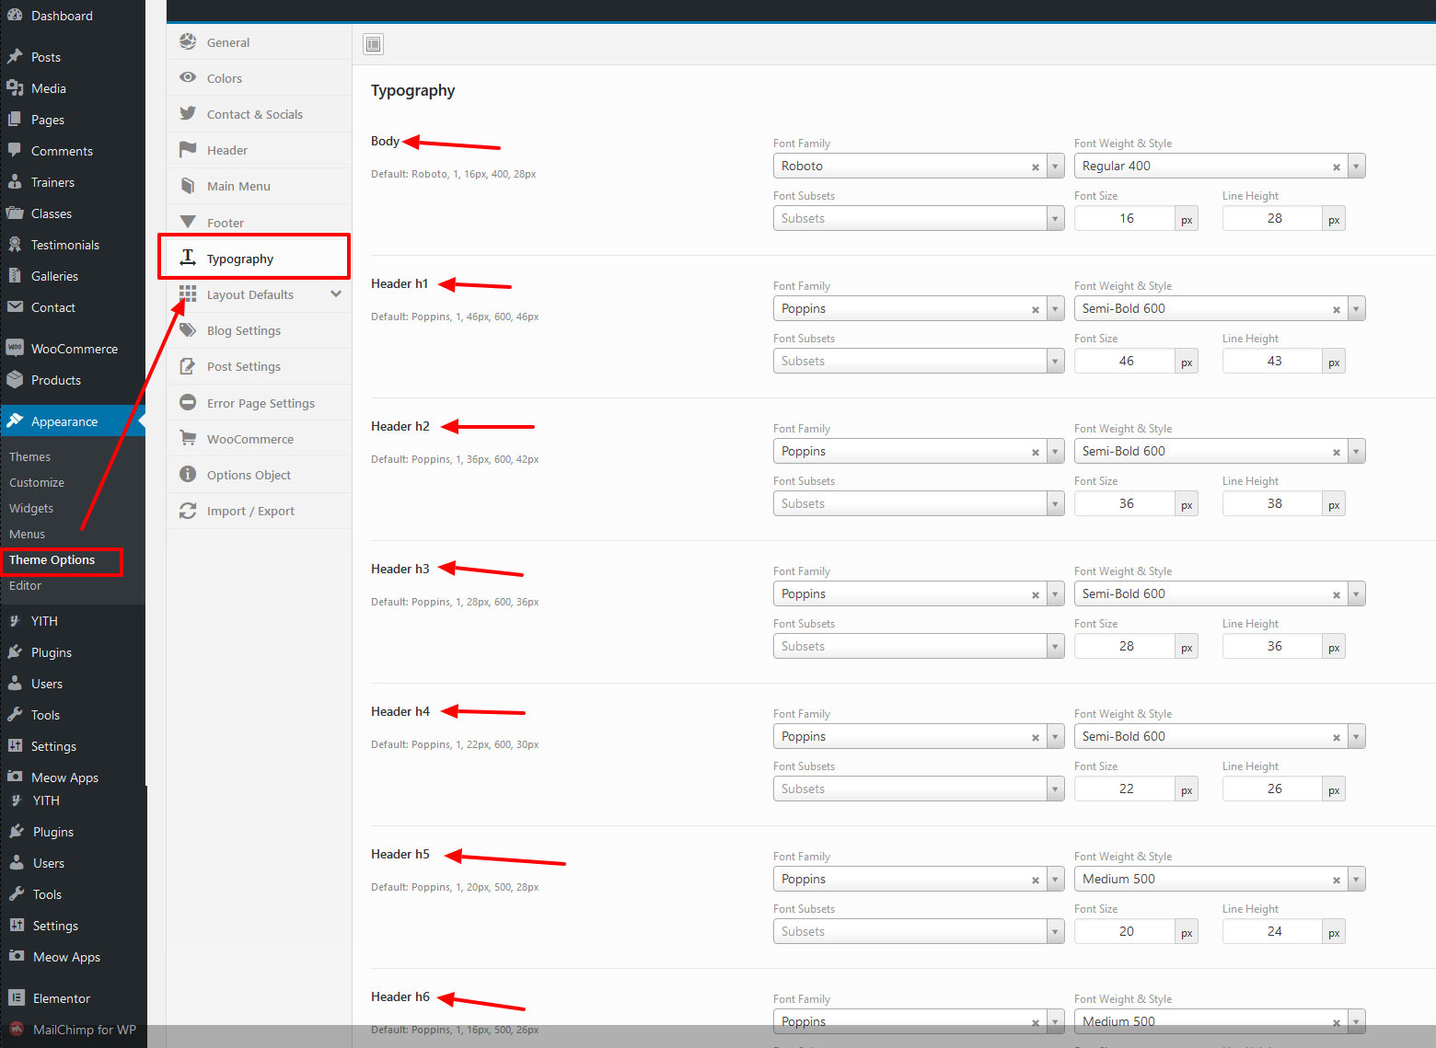Click the Import / Export refresh icon

[x=188, y=511]
